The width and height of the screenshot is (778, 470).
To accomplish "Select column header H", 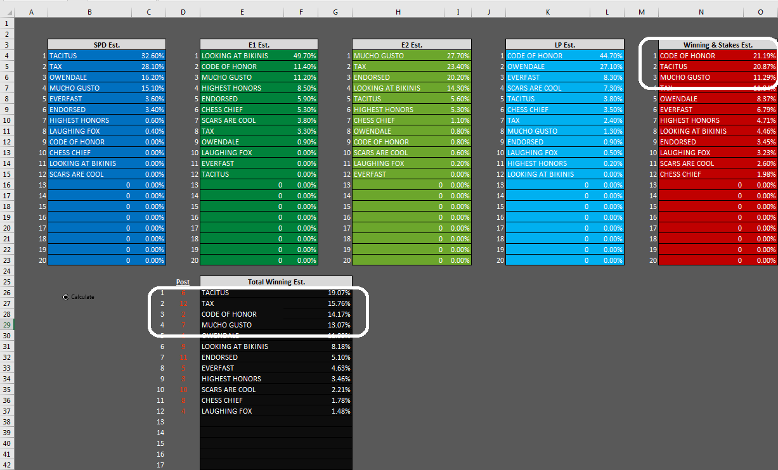I will tap(398, 12).
